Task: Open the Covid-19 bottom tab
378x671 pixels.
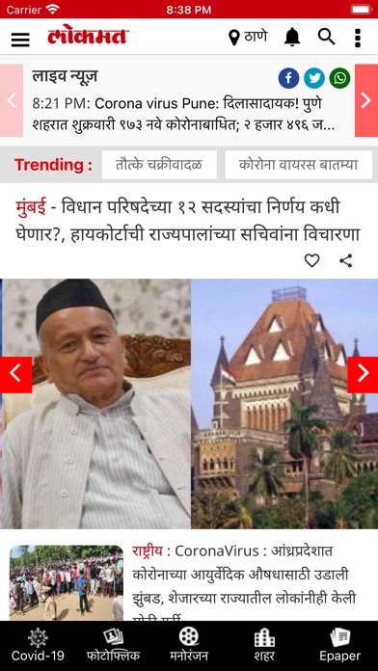Action: 38,645
